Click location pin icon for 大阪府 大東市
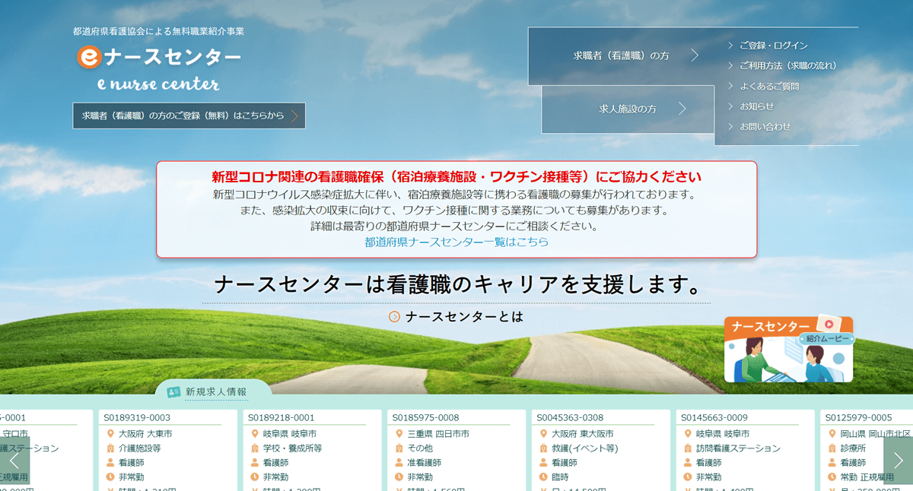 coord(110,434)
